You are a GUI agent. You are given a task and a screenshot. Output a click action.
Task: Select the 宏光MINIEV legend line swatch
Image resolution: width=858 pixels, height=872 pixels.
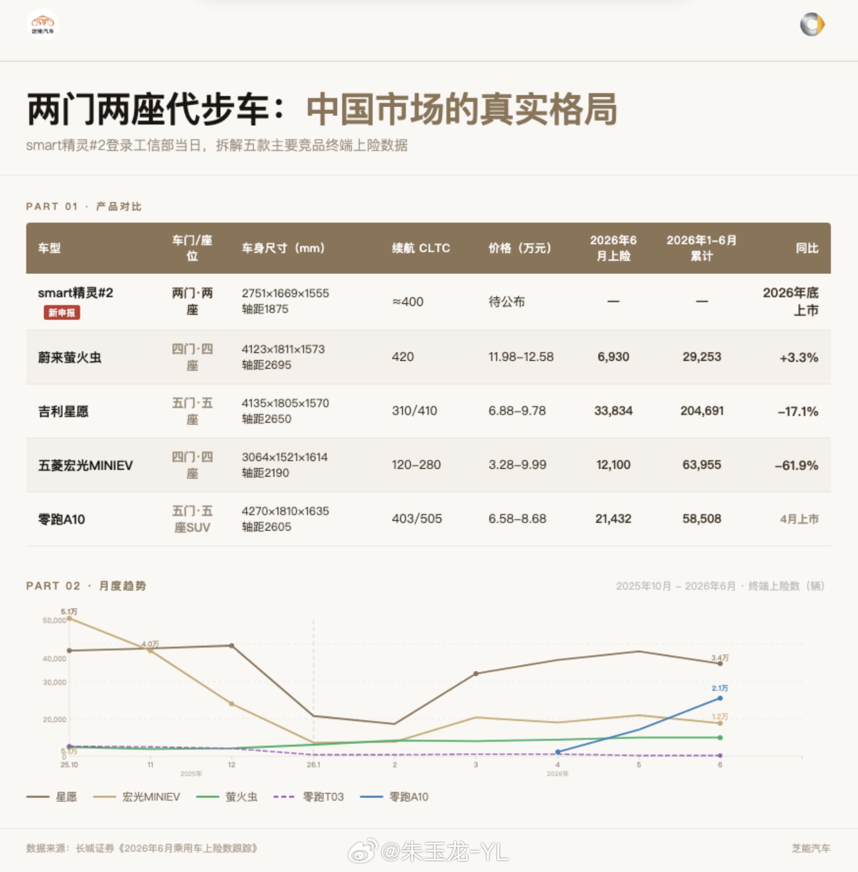(x=104, y=797)
